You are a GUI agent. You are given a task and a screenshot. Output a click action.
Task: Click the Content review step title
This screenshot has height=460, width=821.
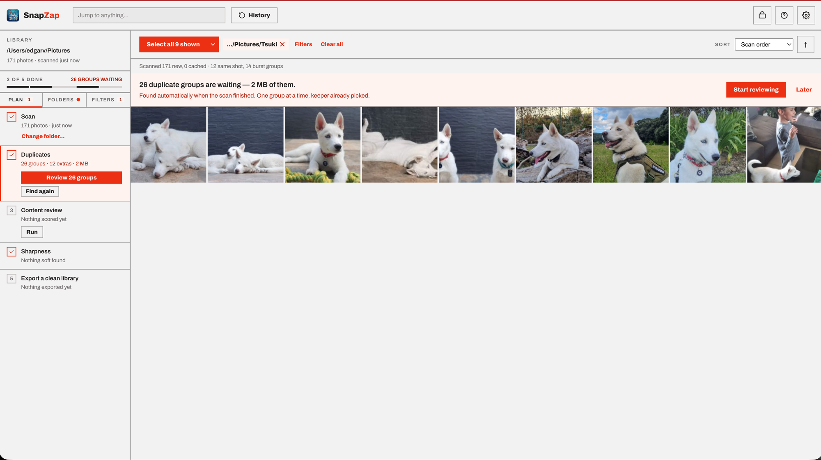pyautogui.click(x=41, y=210)
